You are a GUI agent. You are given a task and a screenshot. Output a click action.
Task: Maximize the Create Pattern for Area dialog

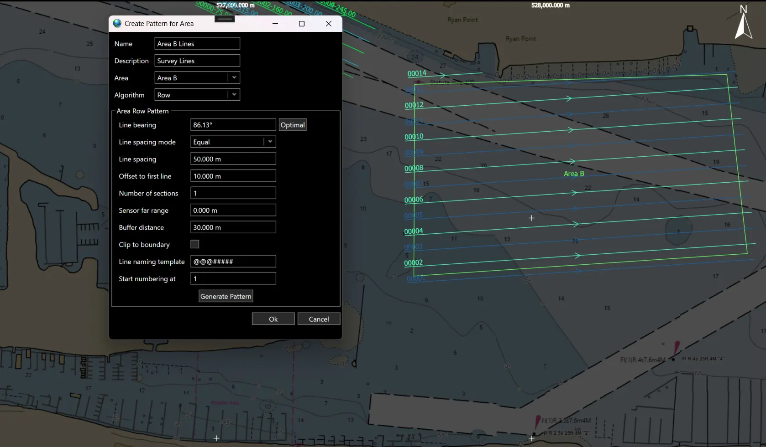301,24
